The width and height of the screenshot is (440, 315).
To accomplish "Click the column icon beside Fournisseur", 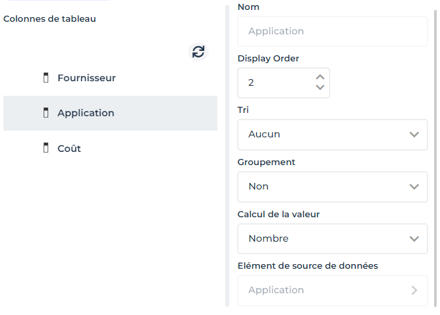I will pyautogui.click(x=46, y=78).
